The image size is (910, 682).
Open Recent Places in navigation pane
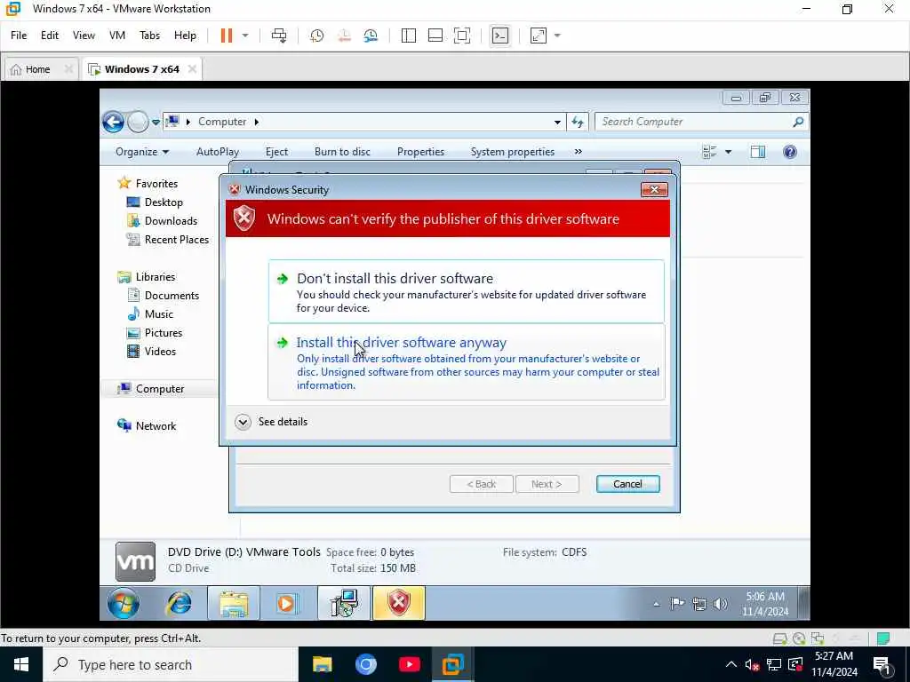168,240
